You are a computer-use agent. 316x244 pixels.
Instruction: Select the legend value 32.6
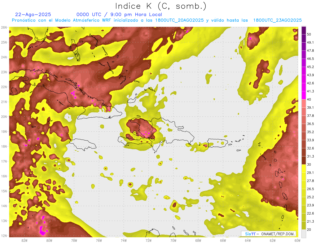tap(310, 148)
